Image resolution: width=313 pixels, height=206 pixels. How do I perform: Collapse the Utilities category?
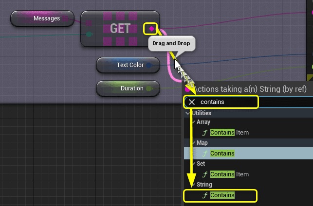click(187, 113)
